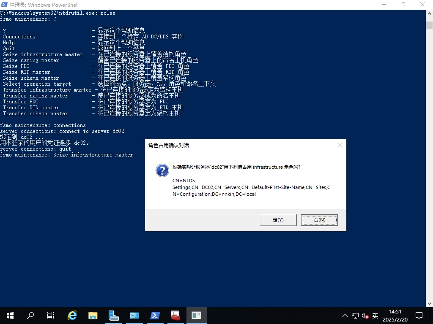This screenshot has height=324, width=433.
Task: Switch input method via 英 indicator
Action: tap(375, 316)
